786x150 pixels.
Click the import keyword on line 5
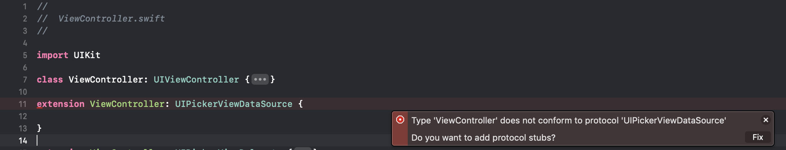point(52,55)
